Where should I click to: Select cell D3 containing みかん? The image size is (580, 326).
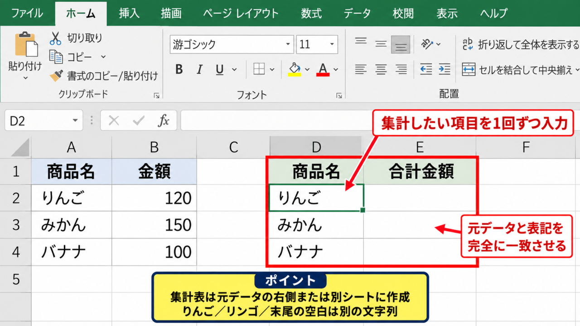pos(316,225)
